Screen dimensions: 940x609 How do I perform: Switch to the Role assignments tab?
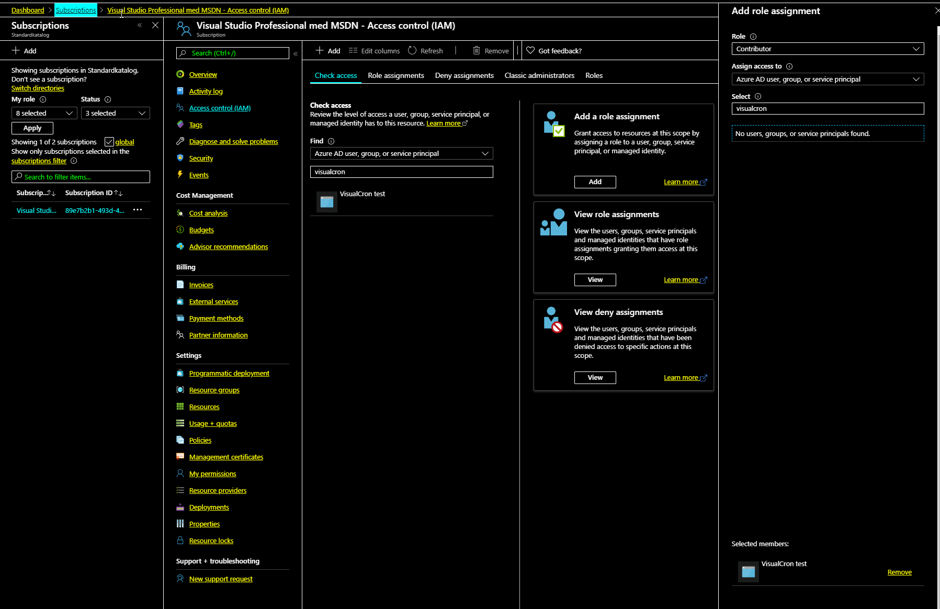click(396, 75)
